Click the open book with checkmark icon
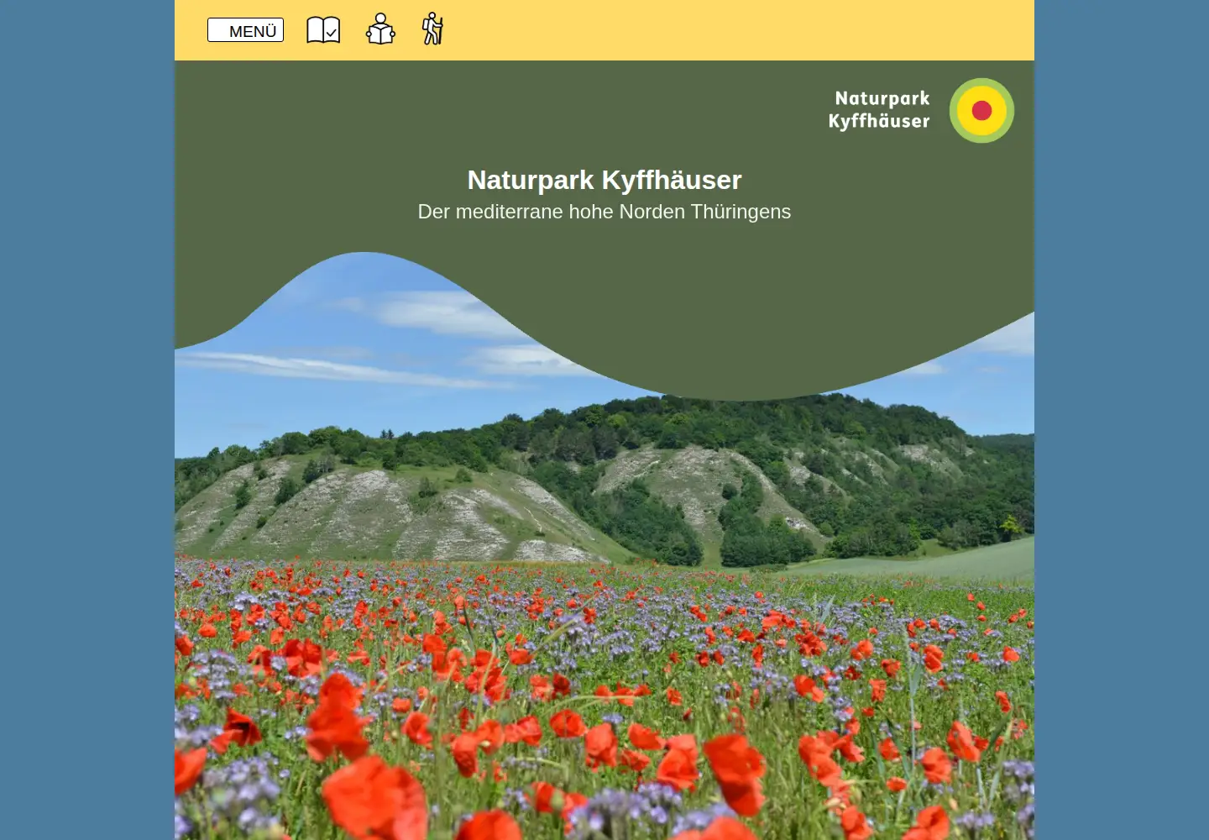 click(323, 29)
